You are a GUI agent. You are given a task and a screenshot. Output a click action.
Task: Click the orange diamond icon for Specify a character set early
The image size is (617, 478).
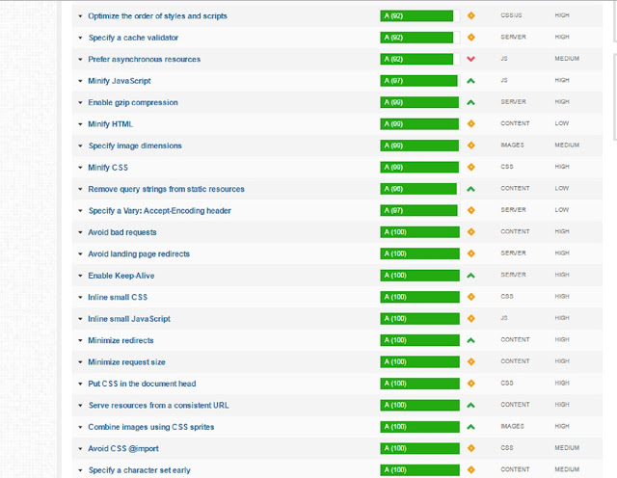pyautogui.click(x=470, y=470)
